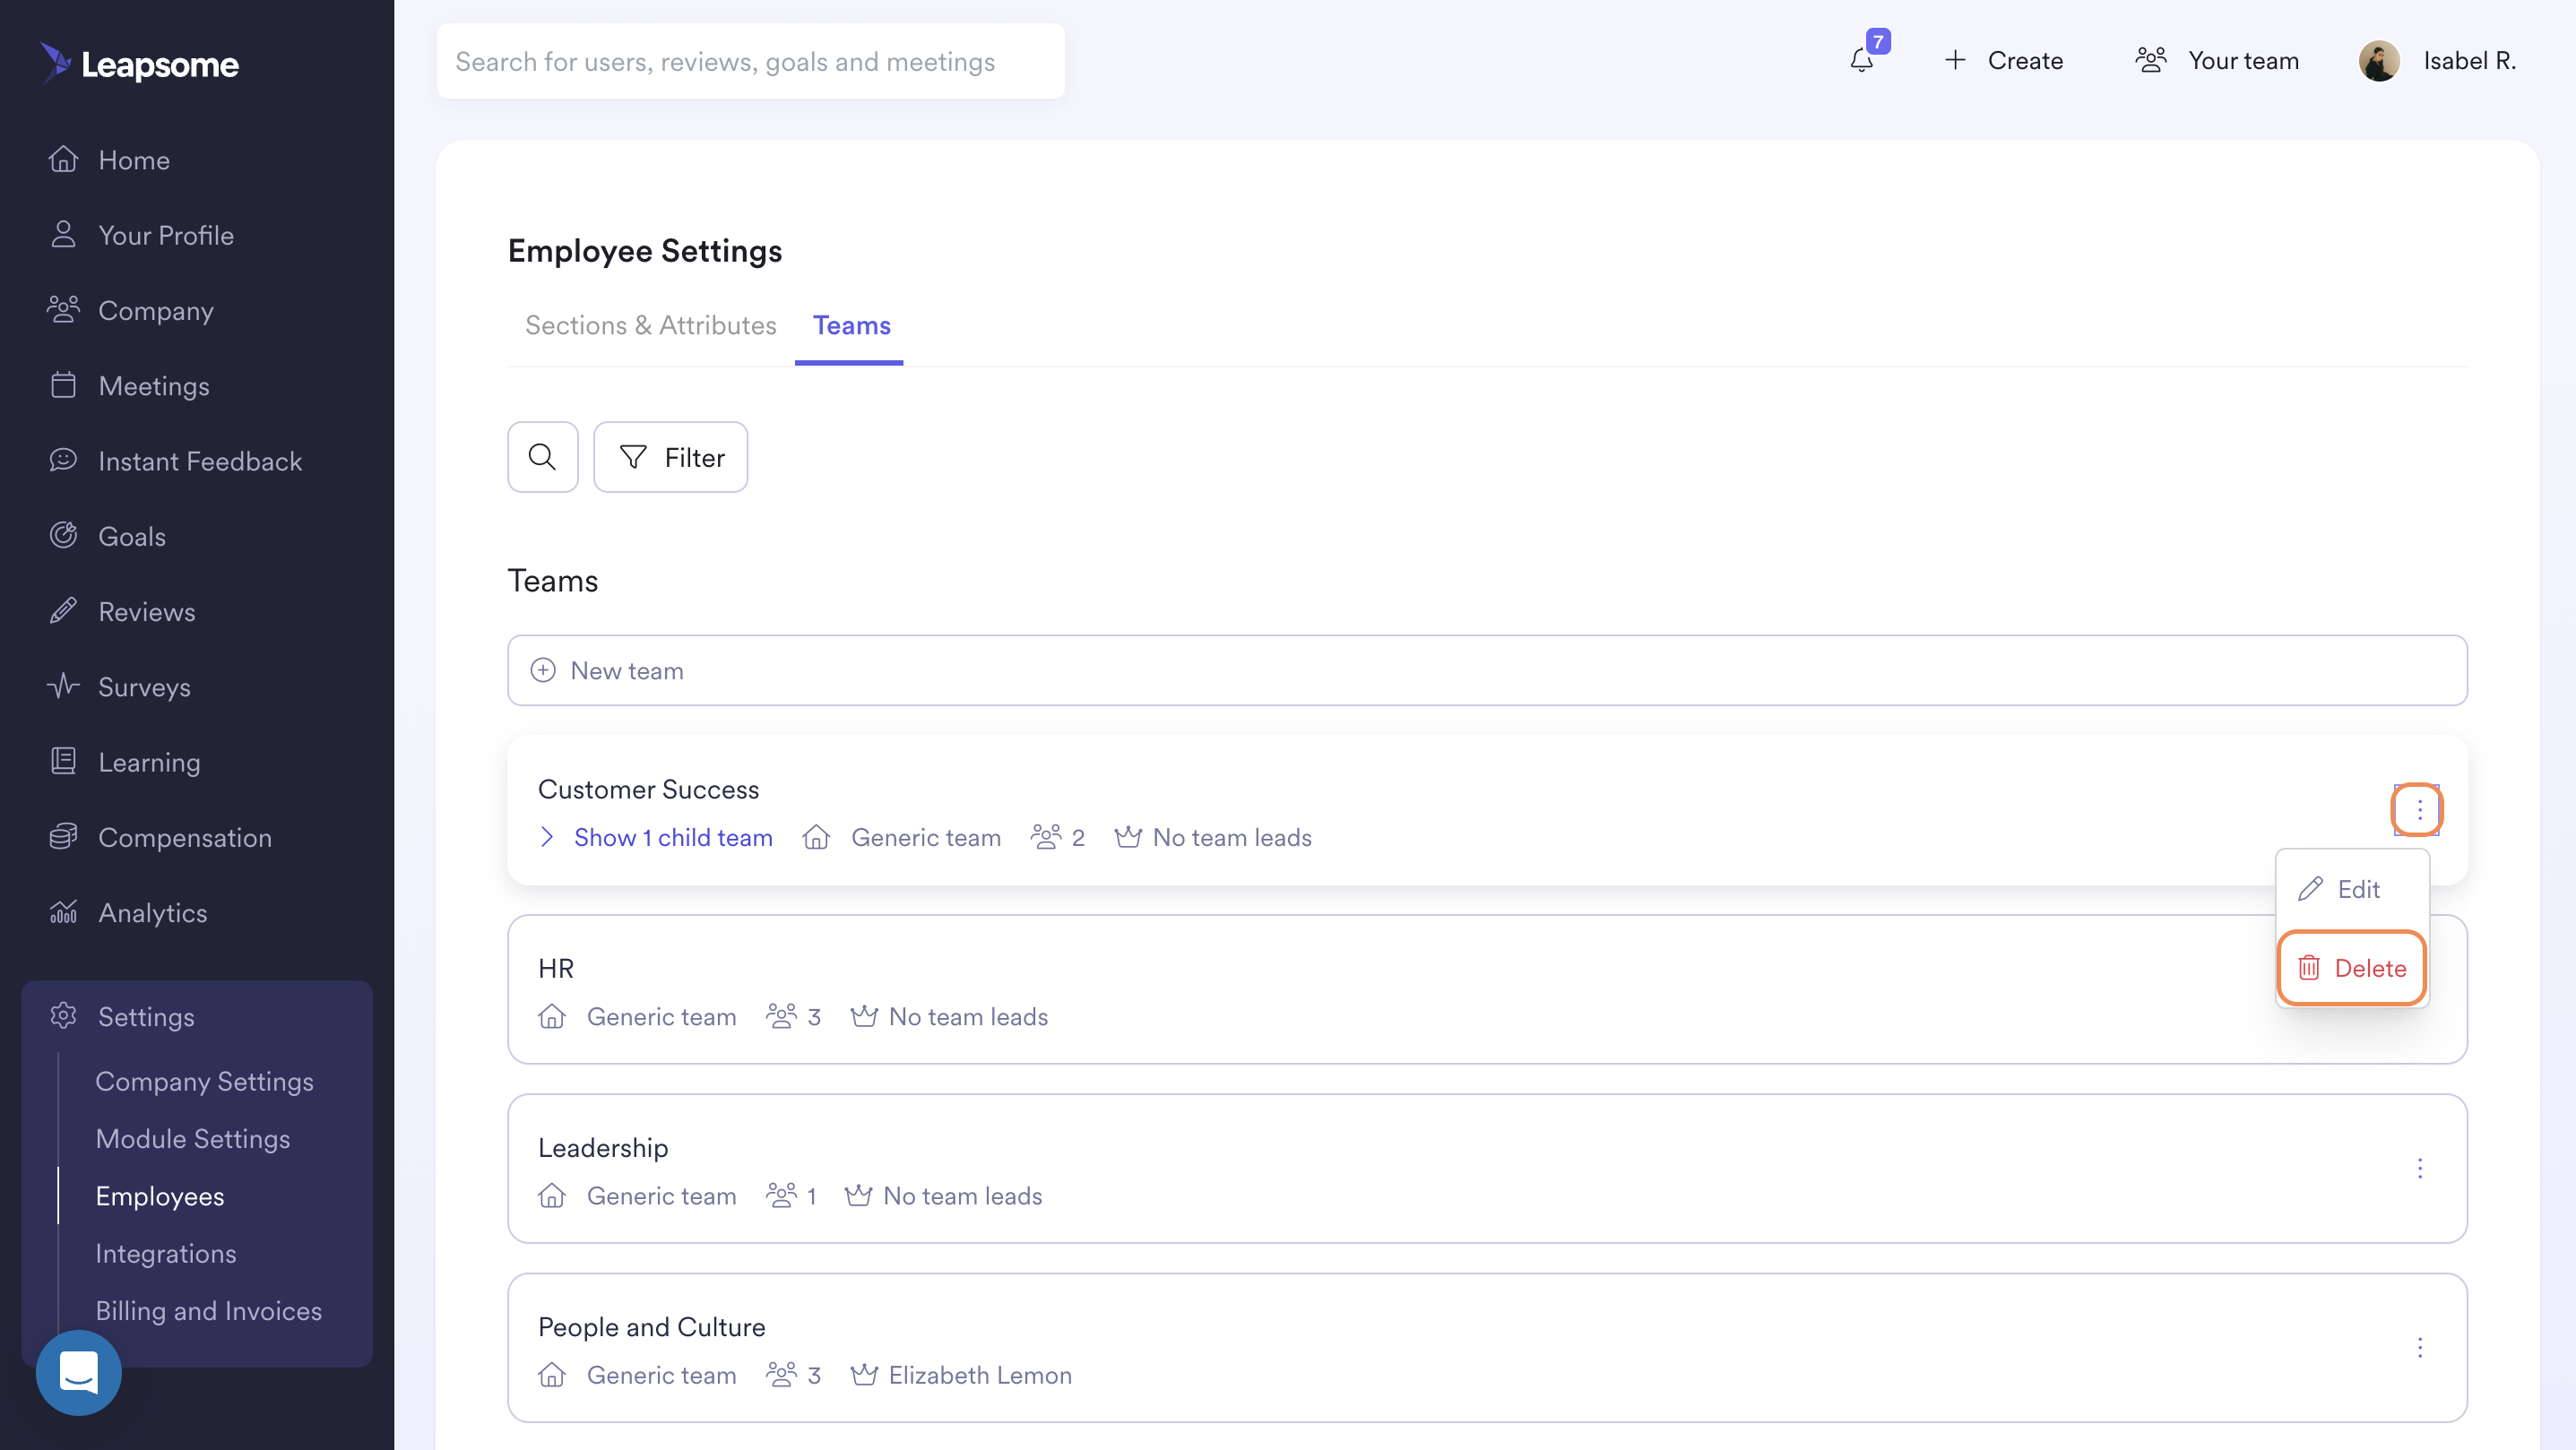Click the Leapsome logo

pos(140,64)
